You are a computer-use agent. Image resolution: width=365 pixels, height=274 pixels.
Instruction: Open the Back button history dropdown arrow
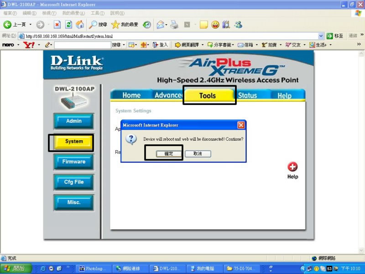30,25
